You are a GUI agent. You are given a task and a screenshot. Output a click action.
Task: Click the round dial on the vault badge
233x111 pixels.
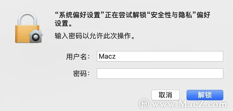point(36,37)
